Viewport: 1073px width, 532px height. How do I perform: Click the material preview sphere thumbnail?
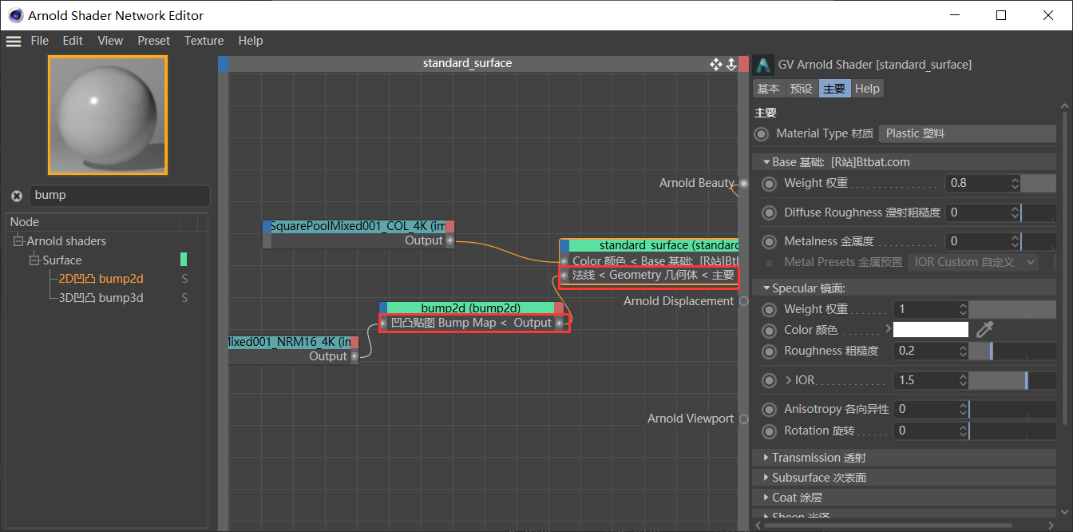pos(108,115)
